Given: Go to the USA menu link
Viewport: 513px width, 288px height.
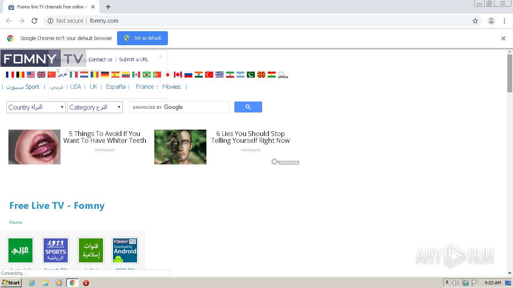Looking at the screenshot, I should tap(75, 87).
